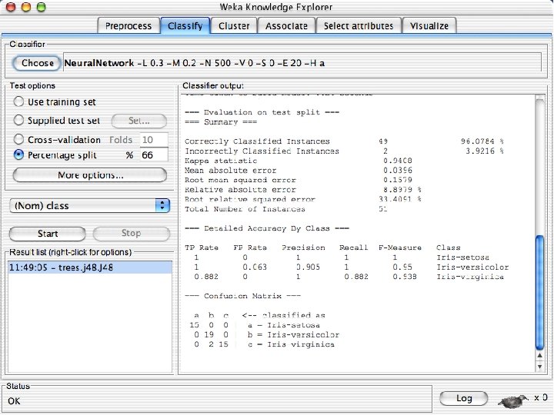The height and width of the screenshot is (415, 554).
Task: Click the Detailed Accuracy By Class heading
Action: click(267, 228)
